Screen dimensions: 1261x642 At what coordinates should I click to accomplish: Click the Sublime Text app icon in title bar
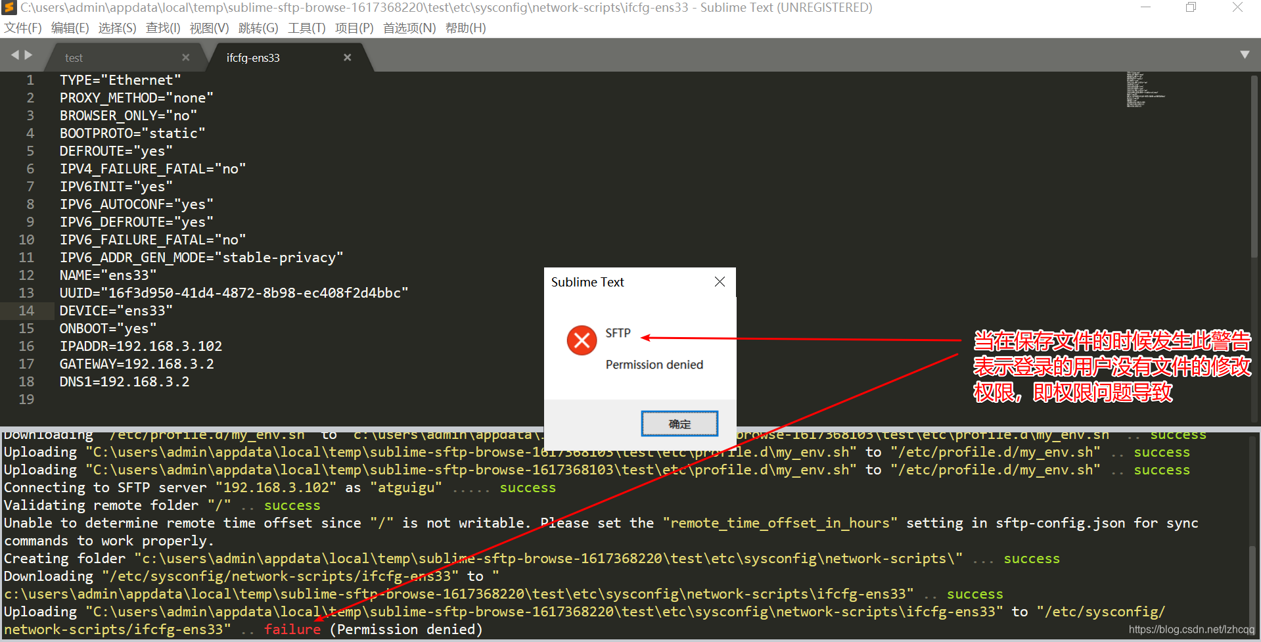click(9, 7)
